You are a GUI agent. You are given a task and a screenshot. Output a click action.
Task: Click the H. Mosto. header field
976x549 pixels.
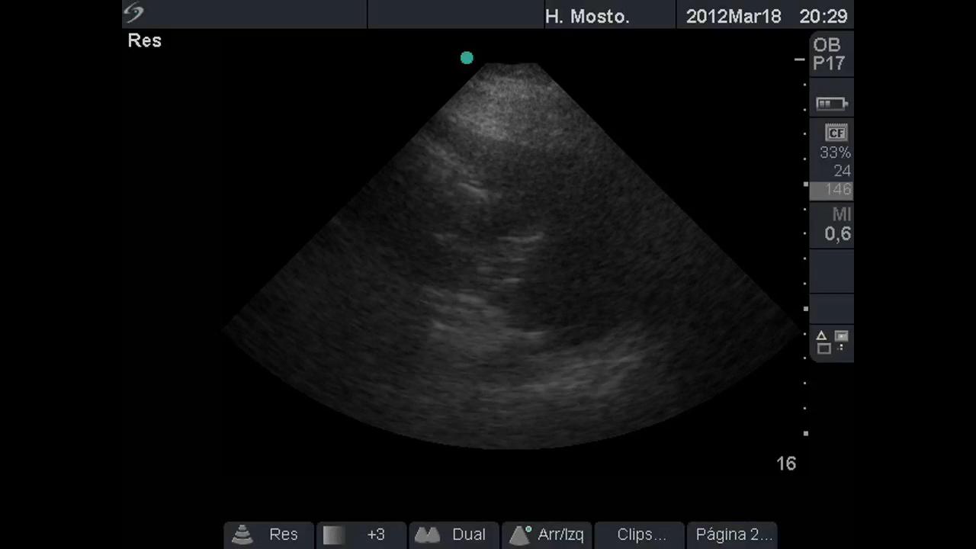coord(587,17)
